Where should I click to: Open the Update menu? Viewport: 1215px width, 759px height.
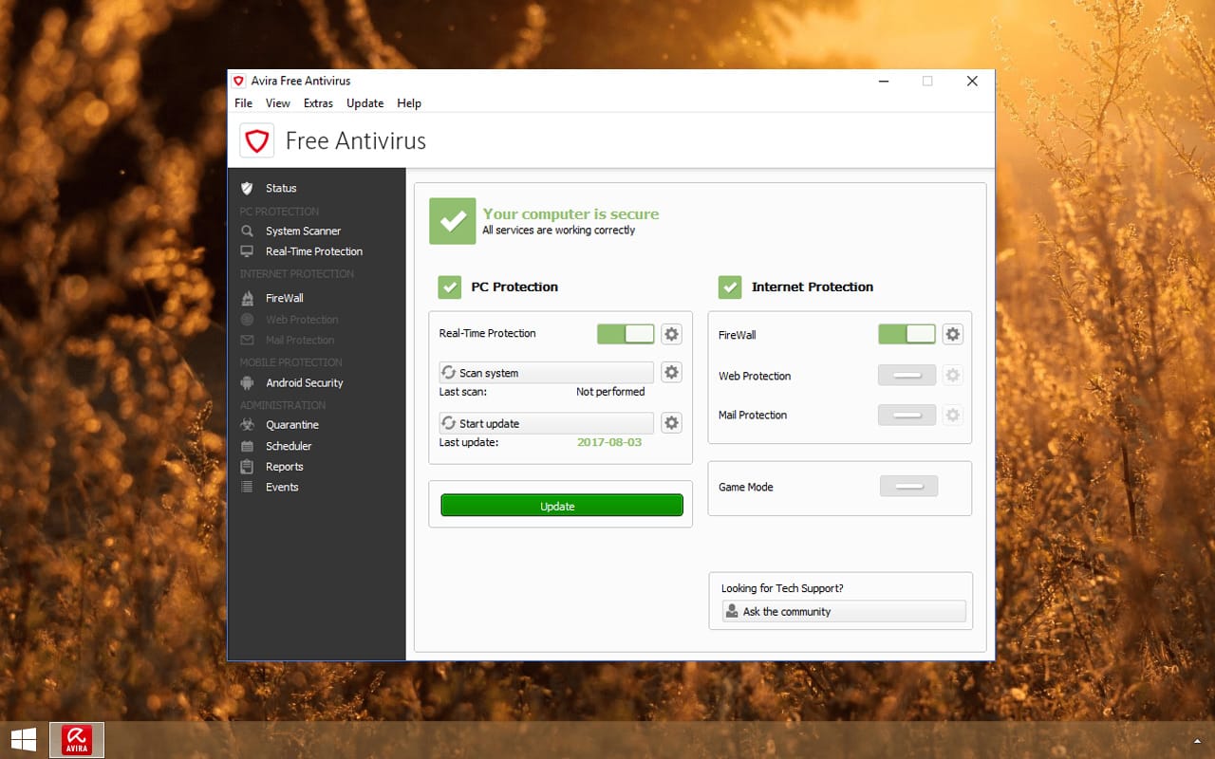[x=364, y=103]
